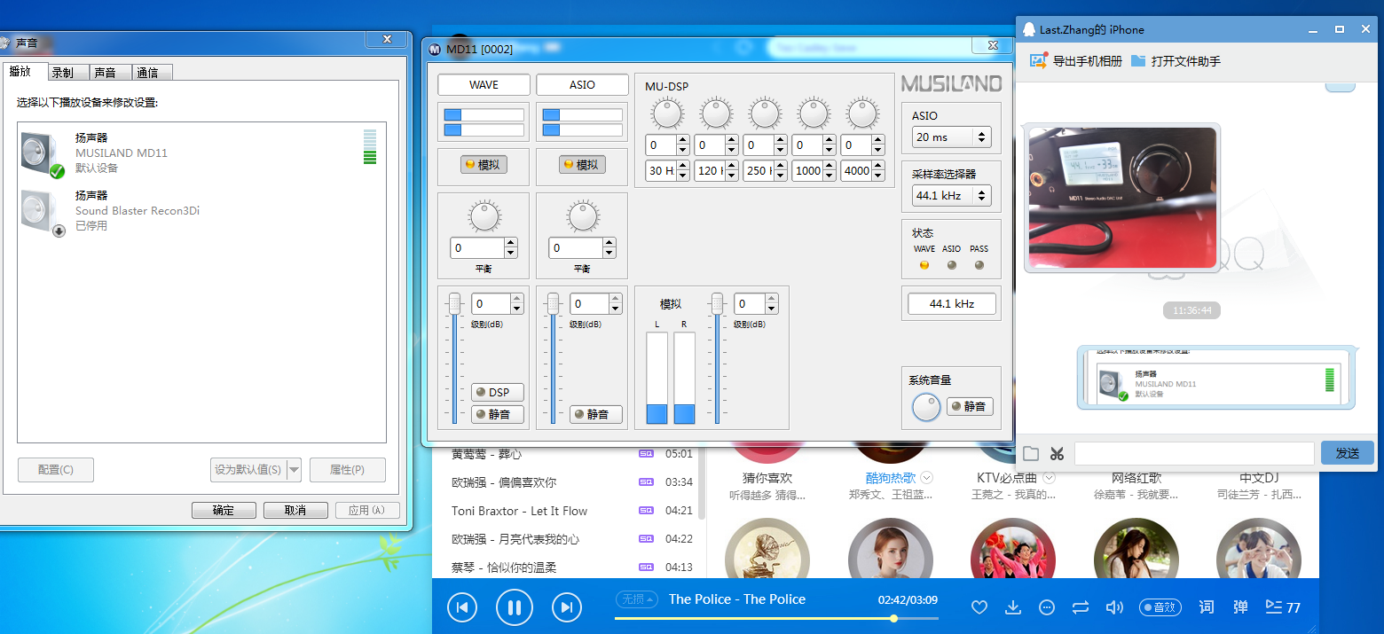The height and width of the screenshot is (634, 1384).
Task: Favorite the song with the heart icon
Action: pyautogui.click(x=979, y=607)
